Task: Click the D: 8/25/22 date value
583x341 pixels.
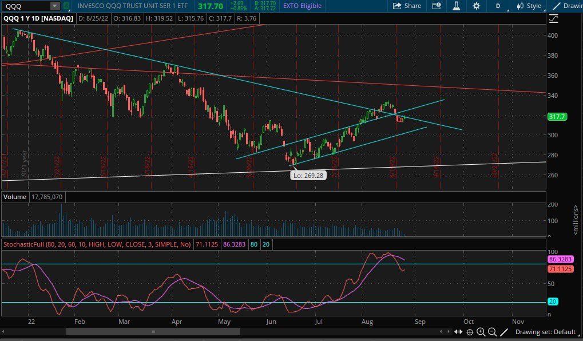Action: point(93,18)
